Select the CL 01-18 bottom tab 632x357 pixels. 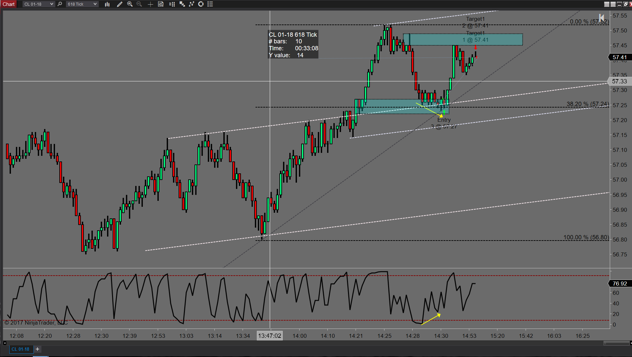click(21, 349)
